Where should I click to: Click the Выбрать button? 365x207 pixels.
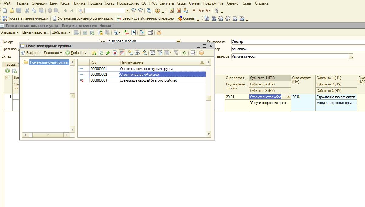(x=30, y=53)
